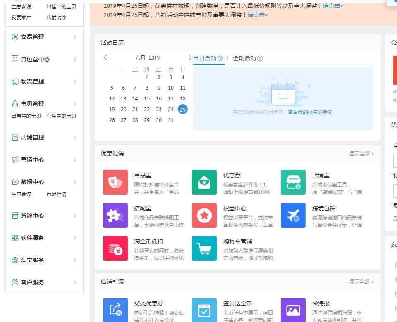The height and width of the screenshot is (322, 397).
Task: Click the 优惠券 coupon envelope icon
Action: pyautogui.click(x=204, y=182)
